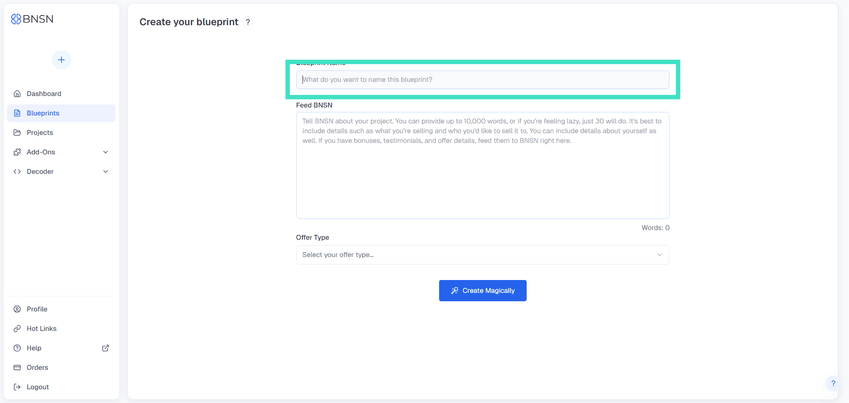Open help tooltip beside Create your blueprint
Image resolution: width=849 pixels, height=403 pixels.
point(248,22)
